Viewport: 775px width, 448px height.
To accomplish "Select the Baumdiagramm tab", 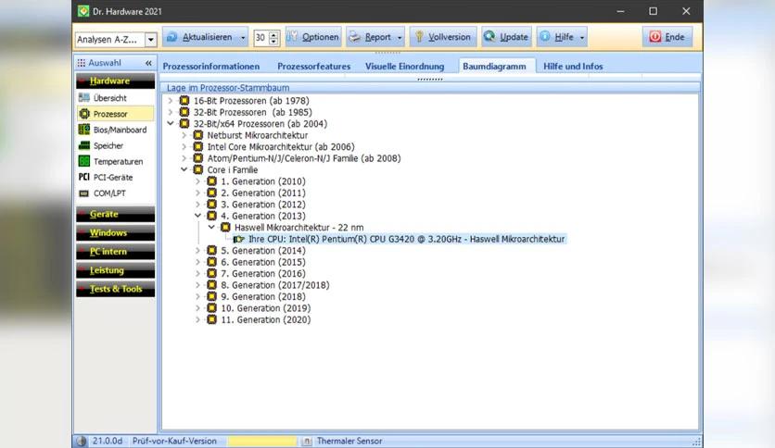I will [494, 66].
